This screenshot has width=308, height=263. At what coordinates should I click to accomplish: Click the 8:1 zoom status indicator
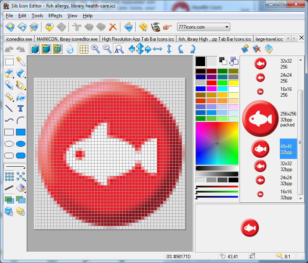pyautogui.click(x=284, y=256)
